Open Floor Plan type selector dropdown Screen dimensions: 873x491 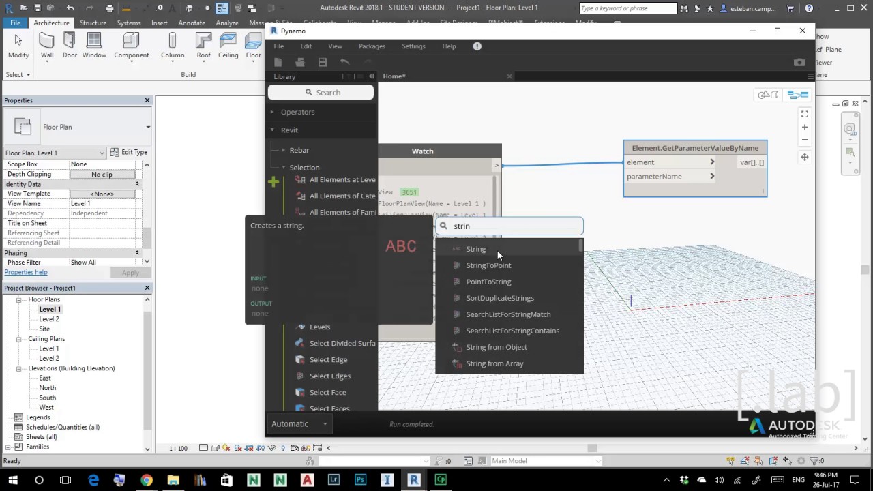pos(148,127)
